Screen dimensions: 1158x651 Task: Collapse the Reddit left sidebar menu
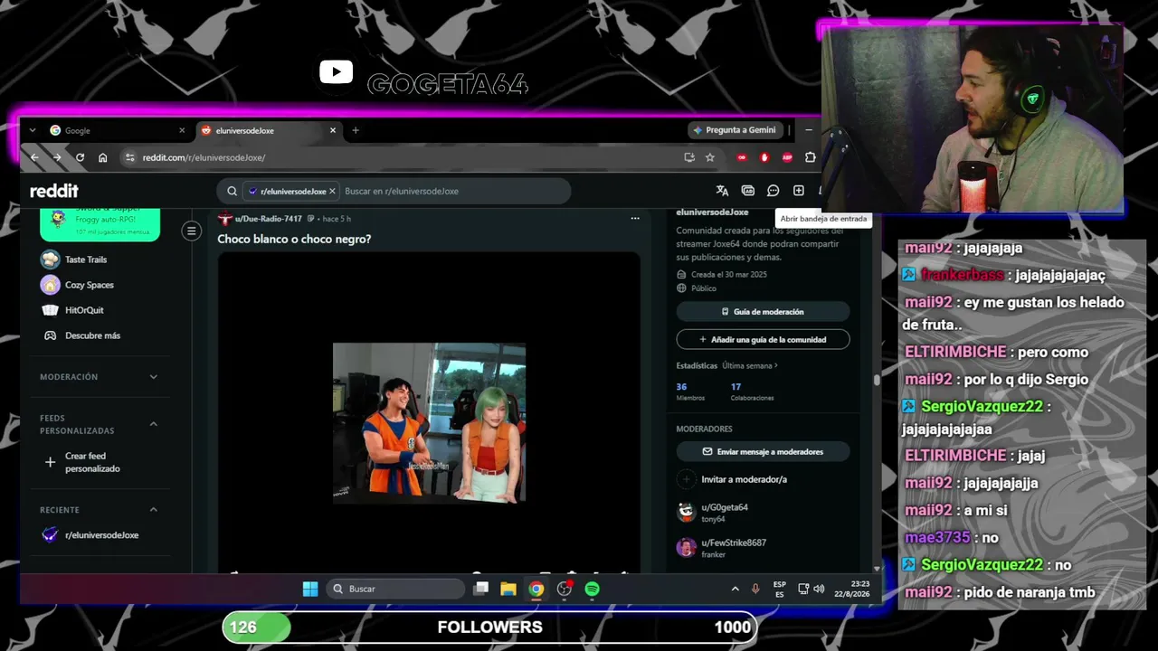[191, 231]
